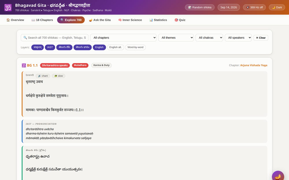This screenshot has width=289, height=180.
Task: Open the All speakers dropdown
Action: [238, 38]
